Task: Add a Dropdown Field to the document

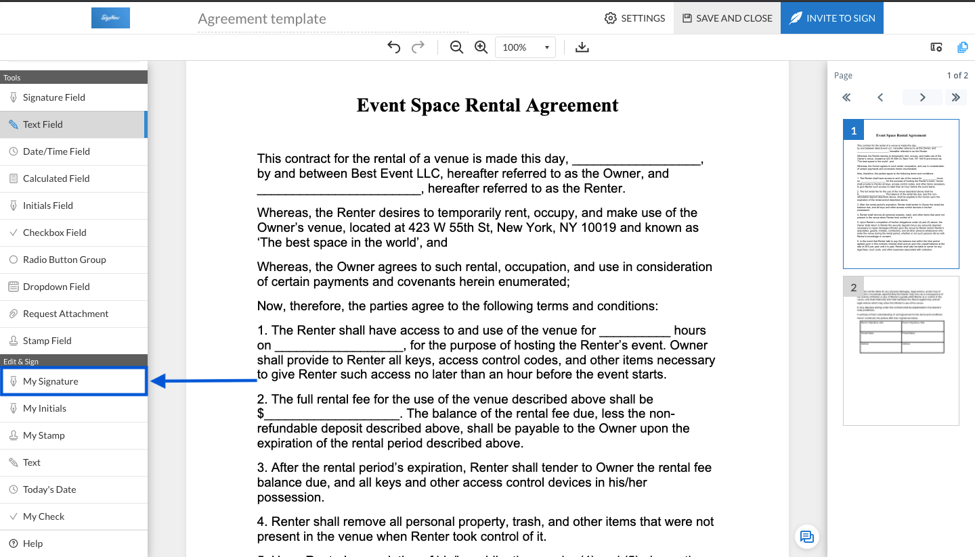Action: tap(55, 286)
